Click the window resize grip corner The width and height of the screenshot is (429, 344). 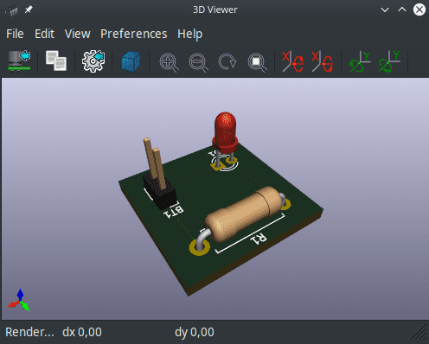(x=419, y=333)
